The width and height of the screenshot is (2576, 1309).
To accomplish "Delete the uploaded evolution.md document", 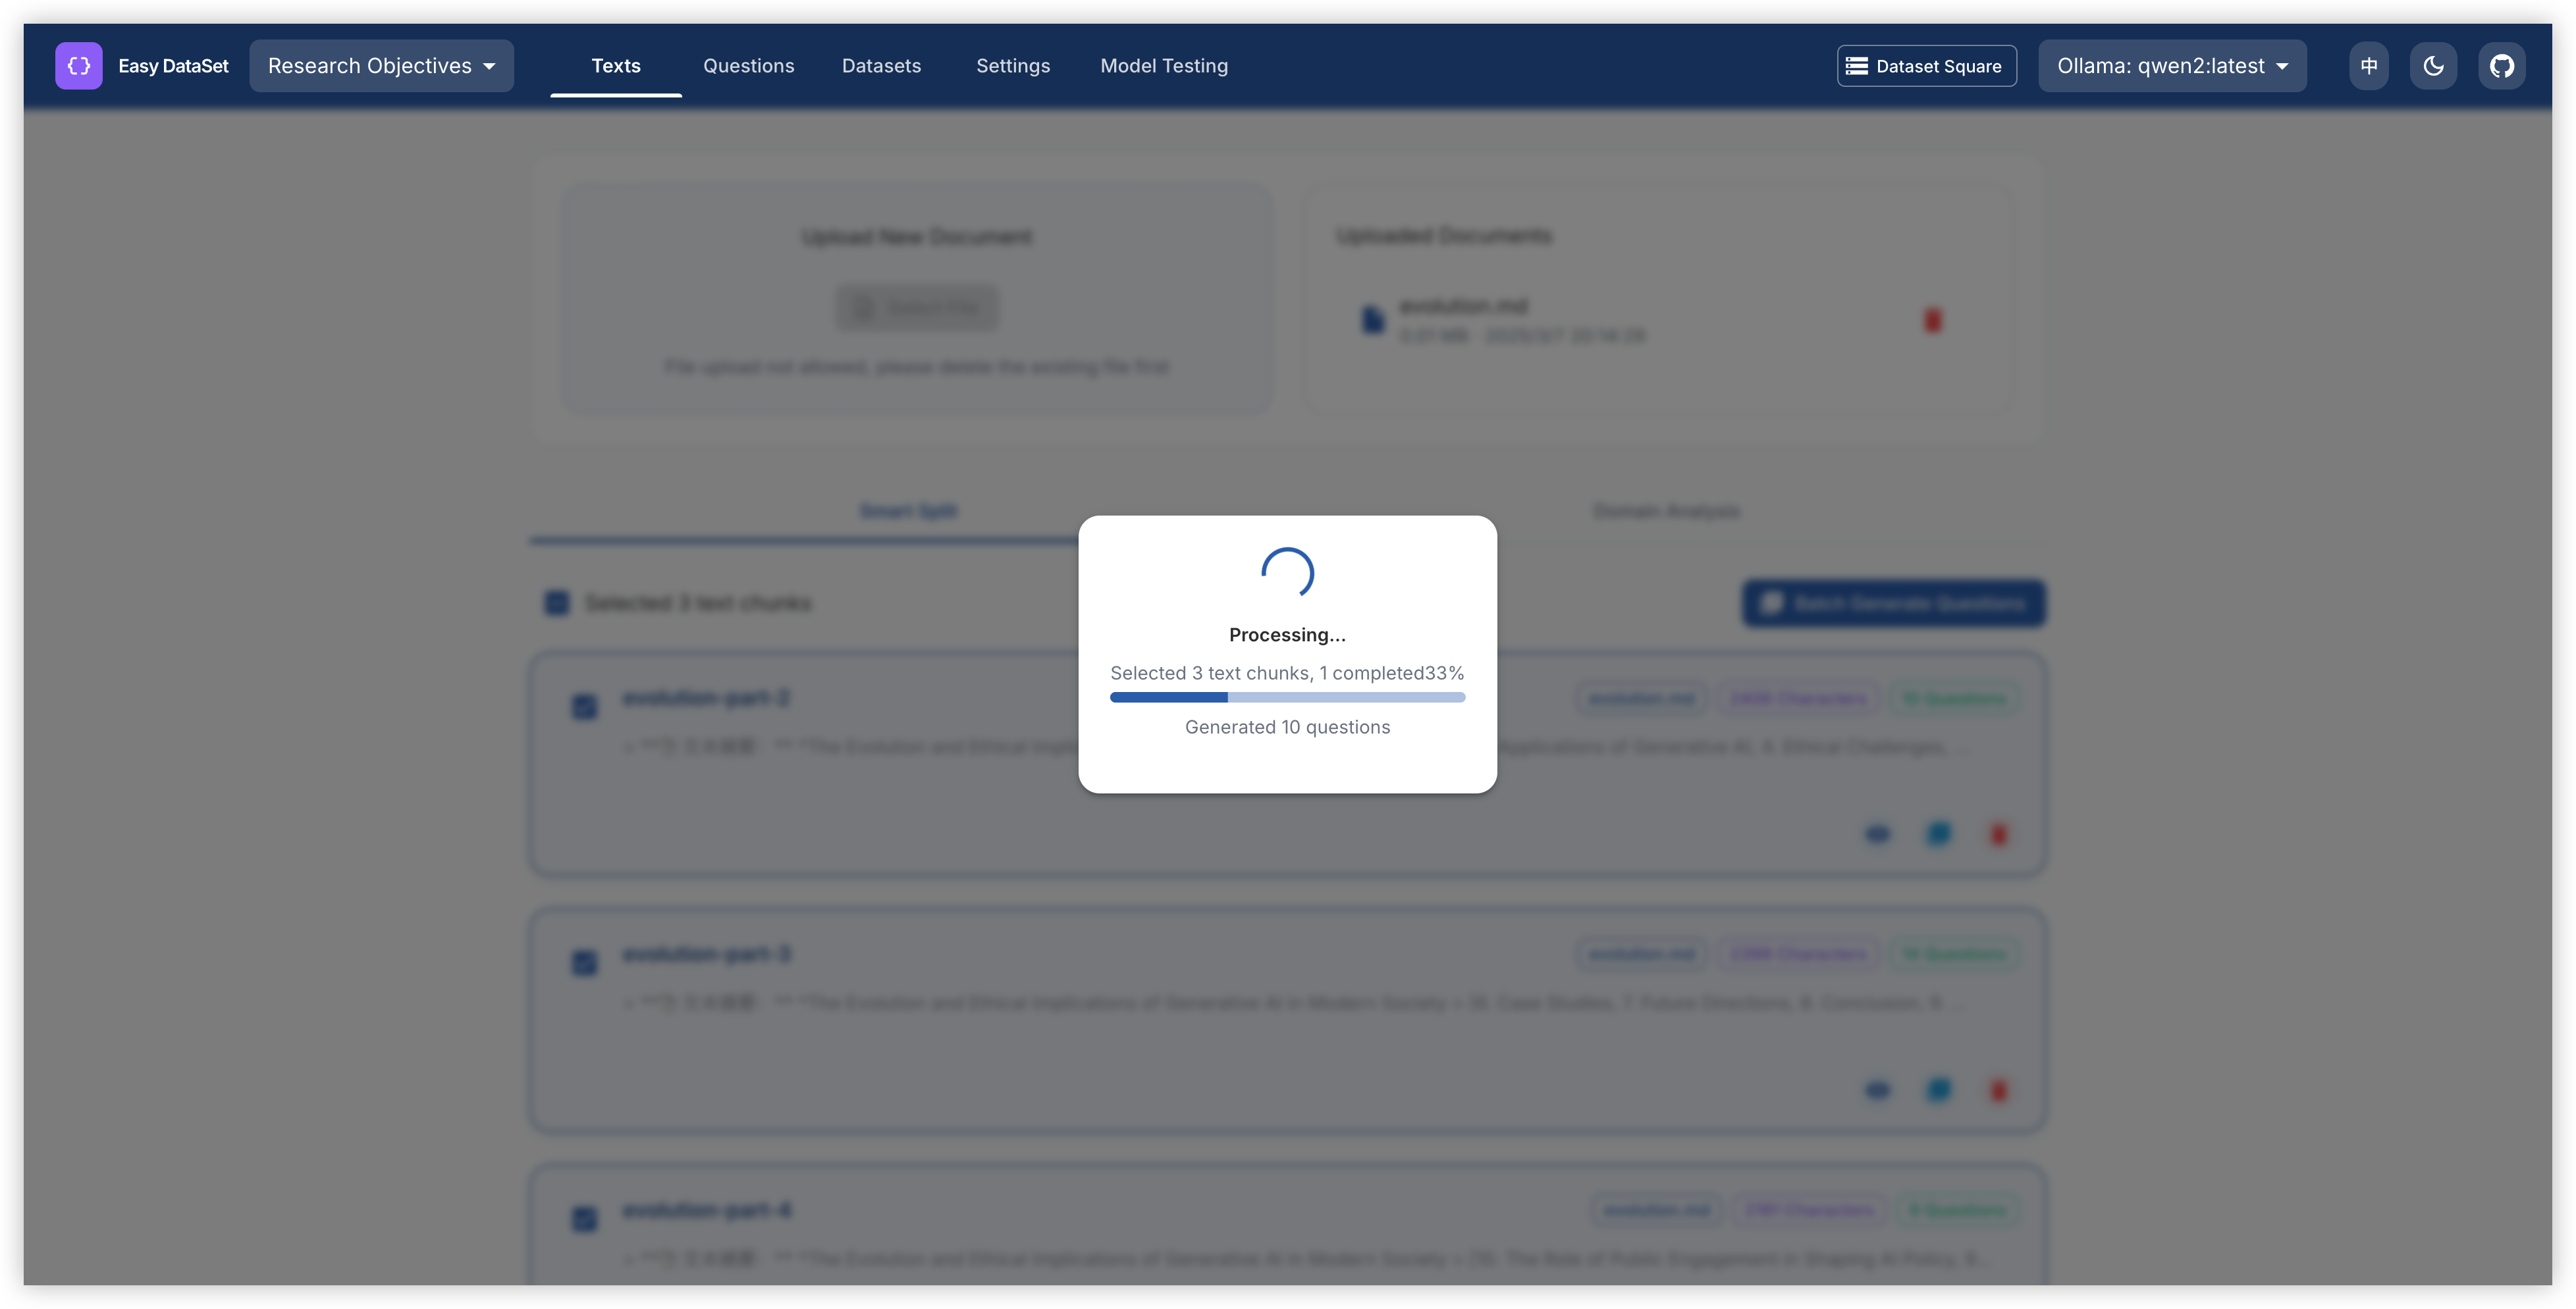I will point(1932,320).
